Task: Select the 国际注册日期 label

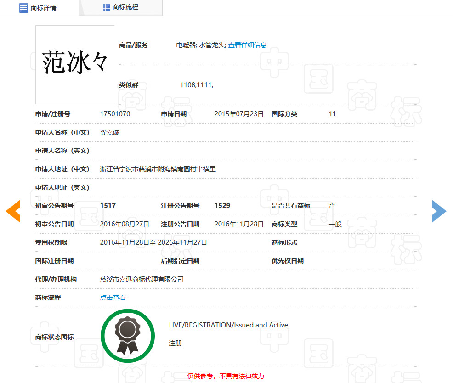Action: click(x=54, y=261)
